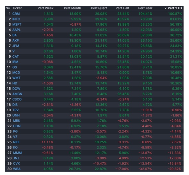Open the WMT ticker link

click(x=16, y=78)
